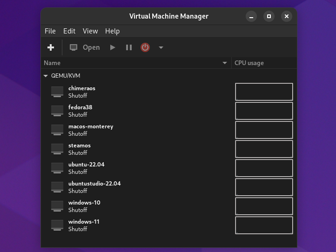Click the ubuntu-22.04 VM monitor icon
The image size is (336, 252).
(x=57, y=168)
